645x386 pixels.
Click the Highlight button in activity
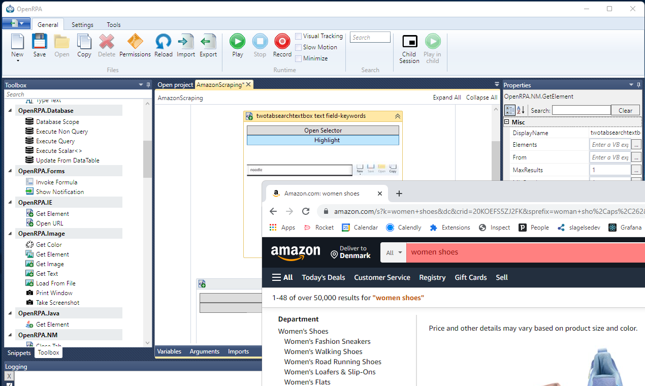pyautogui.click(x=323, y=140)
